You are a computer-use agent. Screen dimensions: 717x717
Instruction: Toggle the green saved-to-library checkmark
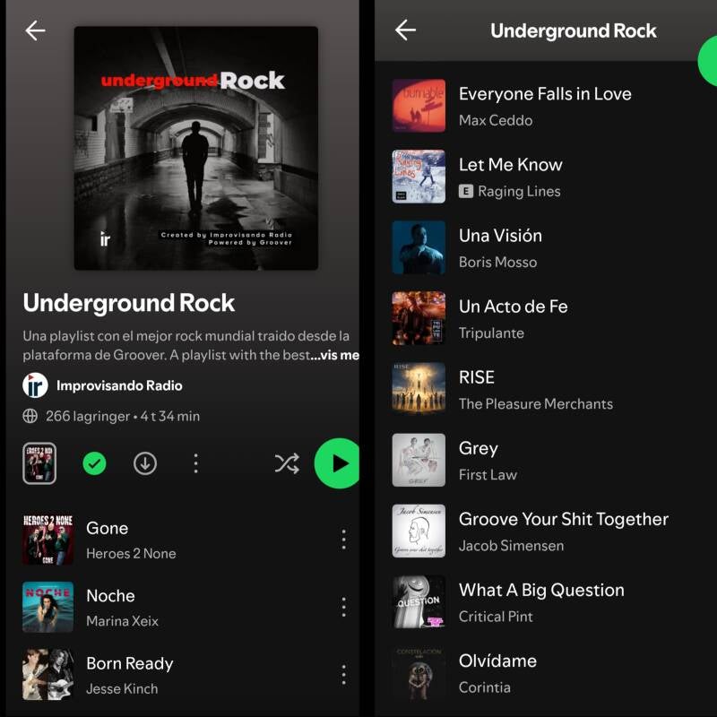coord(95,463)
